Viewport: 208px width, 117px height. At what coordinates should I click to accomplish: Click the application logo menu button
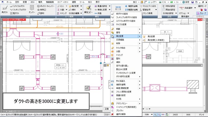[x=3, y=2]
